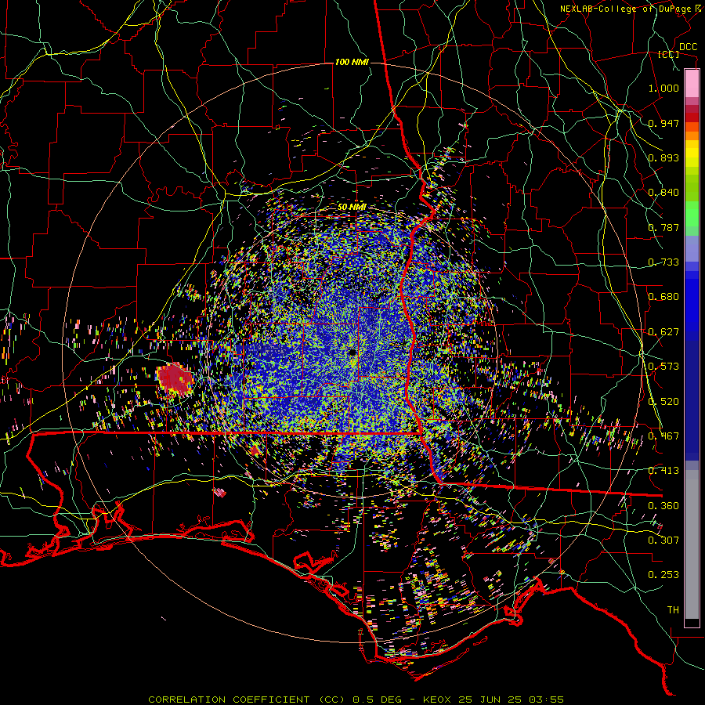
Task: Click the [CC] units label
Action: pos(669,54)
